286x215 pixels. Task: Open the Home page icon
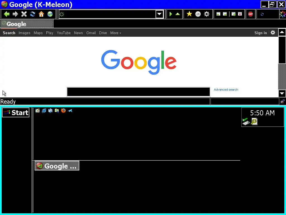(41, 14)
